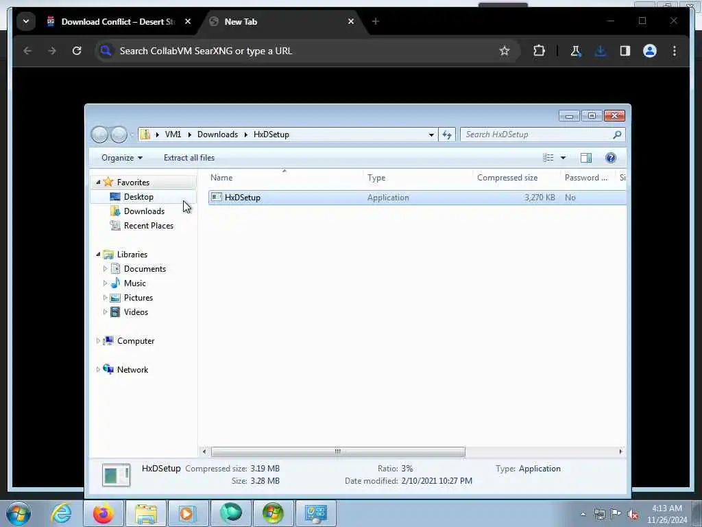Open the Action Center flag icon

pyautogui.click(x=616, y=515)
